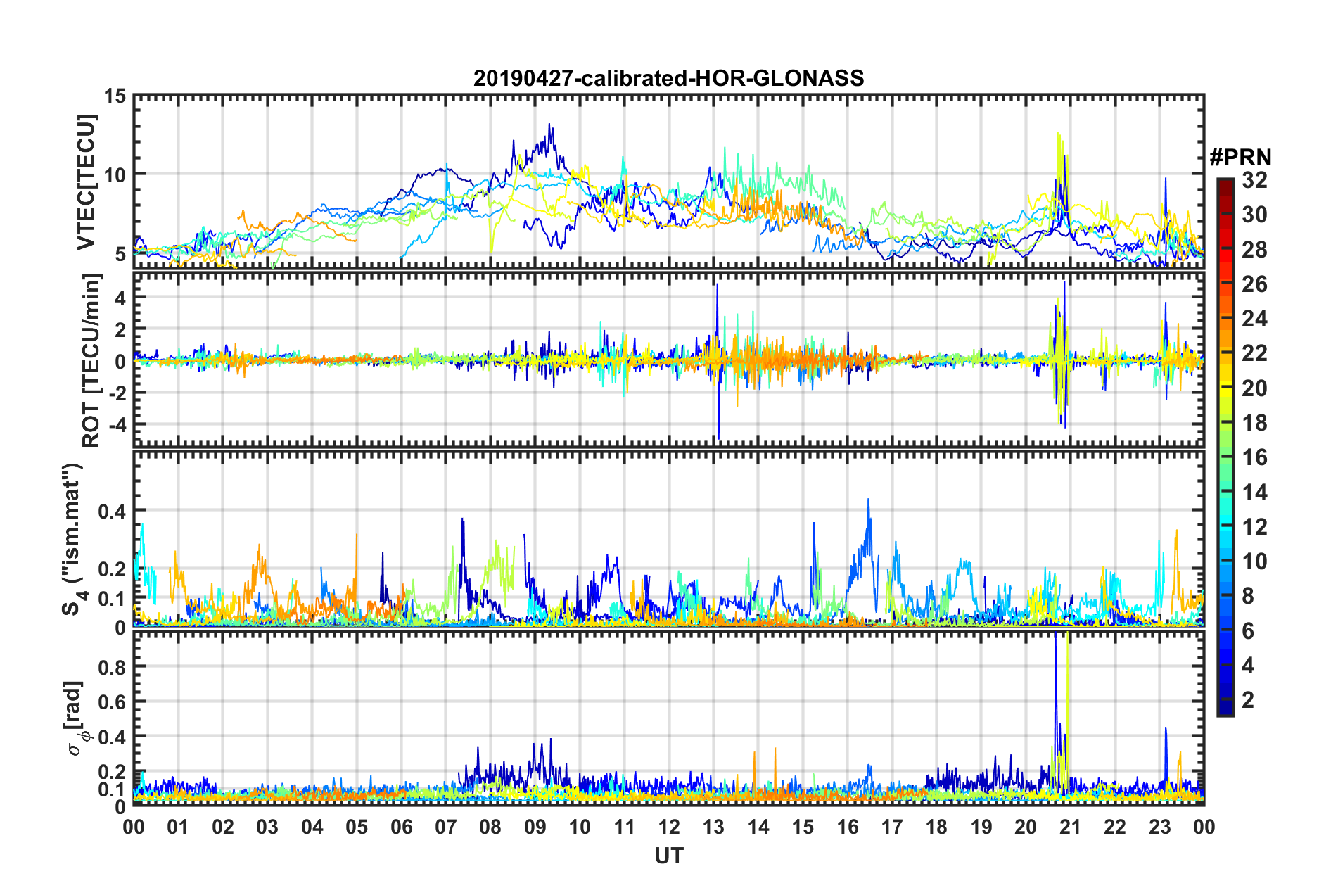The image size is (1338, 895).
Task: Click the ROT spike near 13 UT
Action: tap(718, 361)
